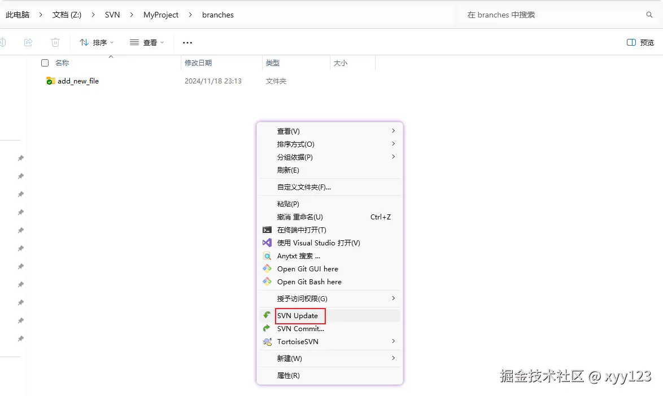
Task: Navigate to 文档 (Z:) in breadcrumb
Action: tap(67, 15)
